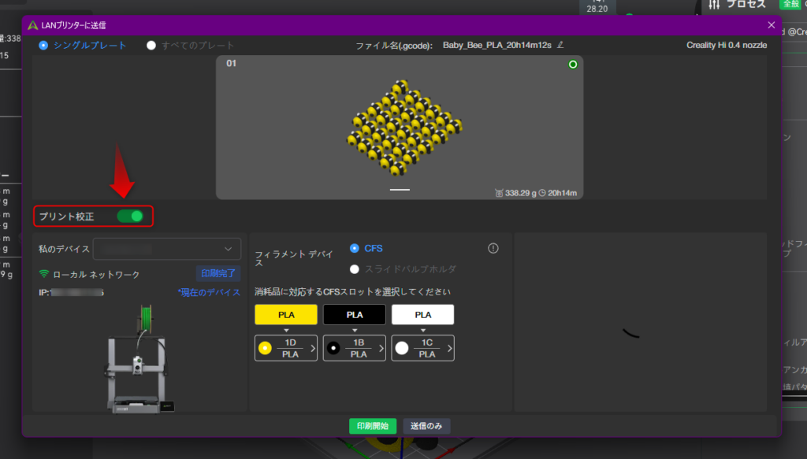Toggle the プリント校正 switch

click(x=130, y=216)
